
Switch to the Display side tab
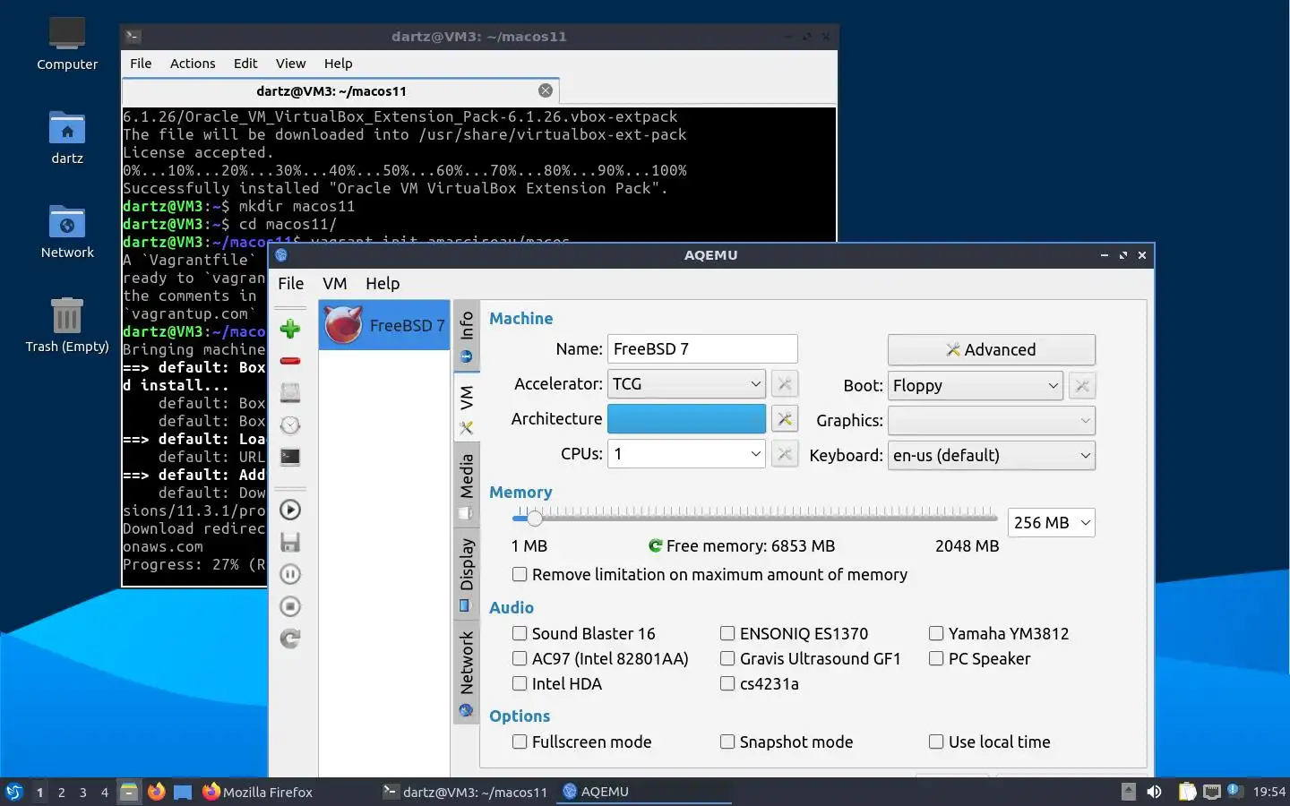(x=466, y=575)
